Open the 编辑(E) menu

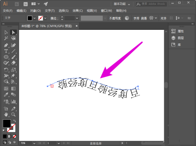pyautogui.click(x=22, y=11)
